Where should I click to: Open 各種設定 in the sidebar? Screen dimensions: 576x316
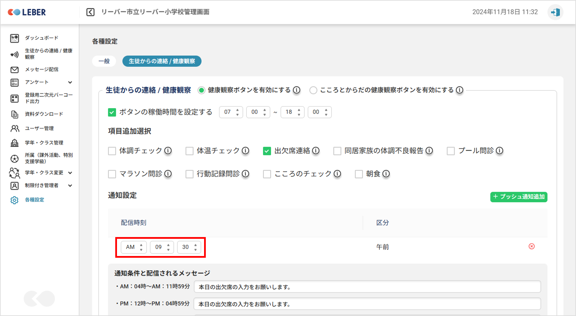[x=34, y=200]
